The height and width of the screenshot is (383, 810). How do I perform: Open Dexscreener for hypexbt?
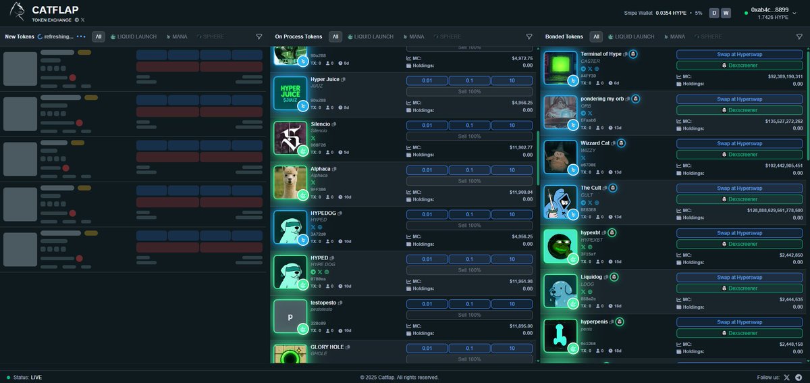coord(740,244)
